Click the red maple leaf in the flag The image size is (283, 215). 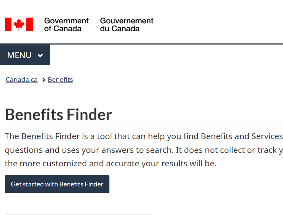click(x=19, y=24)
